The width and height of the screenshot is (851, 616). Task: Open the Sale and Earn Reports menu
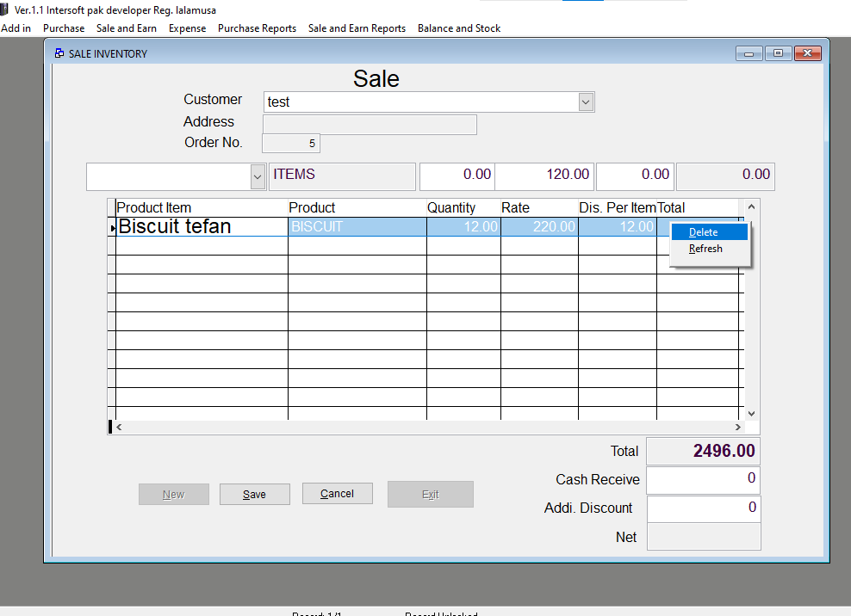click(357, 28)
